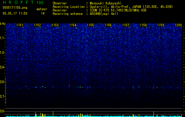Click the 1200 time marker
Screen dimensions: 185x117
(x=179, y=25)
